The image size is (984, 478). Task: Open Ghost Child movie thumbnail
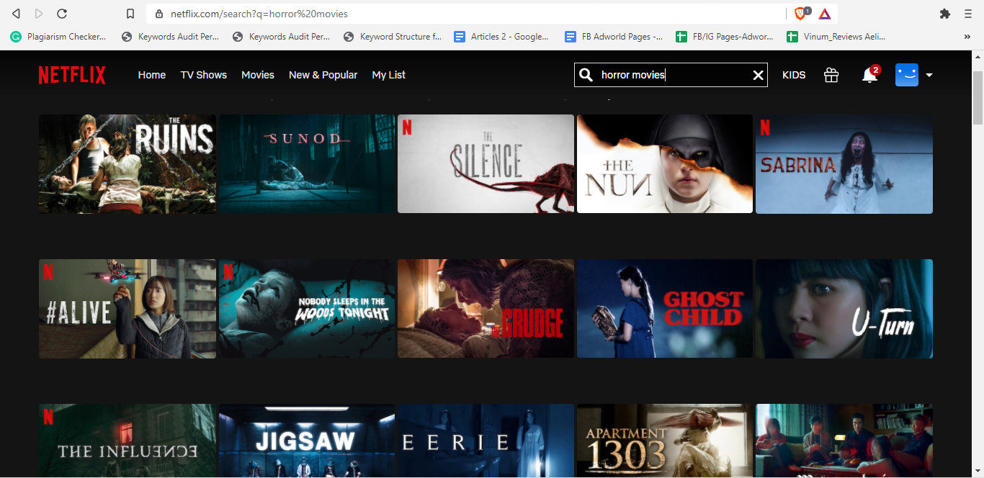[665, 309]
